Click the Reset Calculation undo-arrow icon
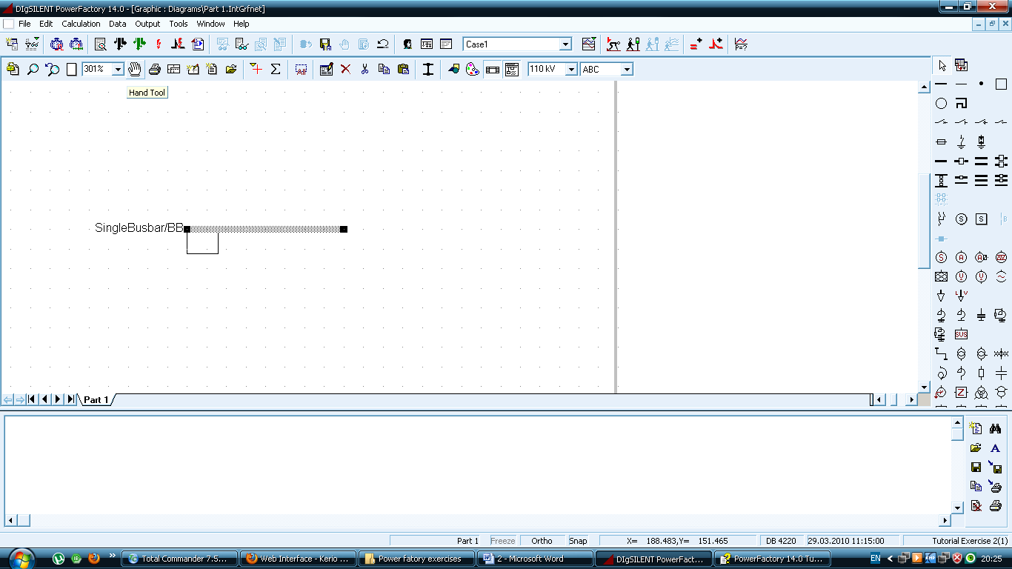The height and width of the screenshot is (569, 1012). 383,44
